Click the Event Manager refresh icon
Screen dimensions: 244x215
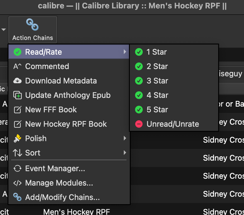[18, 168]
